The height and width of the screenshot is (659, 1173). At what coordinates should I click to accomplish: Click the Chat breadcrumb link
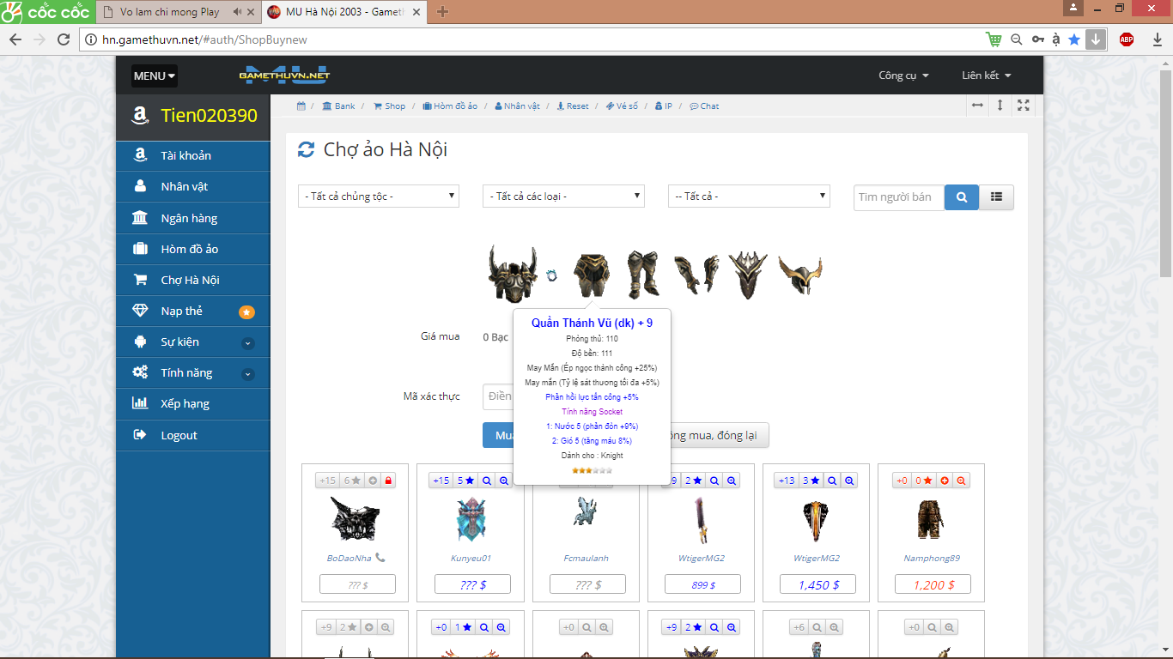tap(704, 106)
